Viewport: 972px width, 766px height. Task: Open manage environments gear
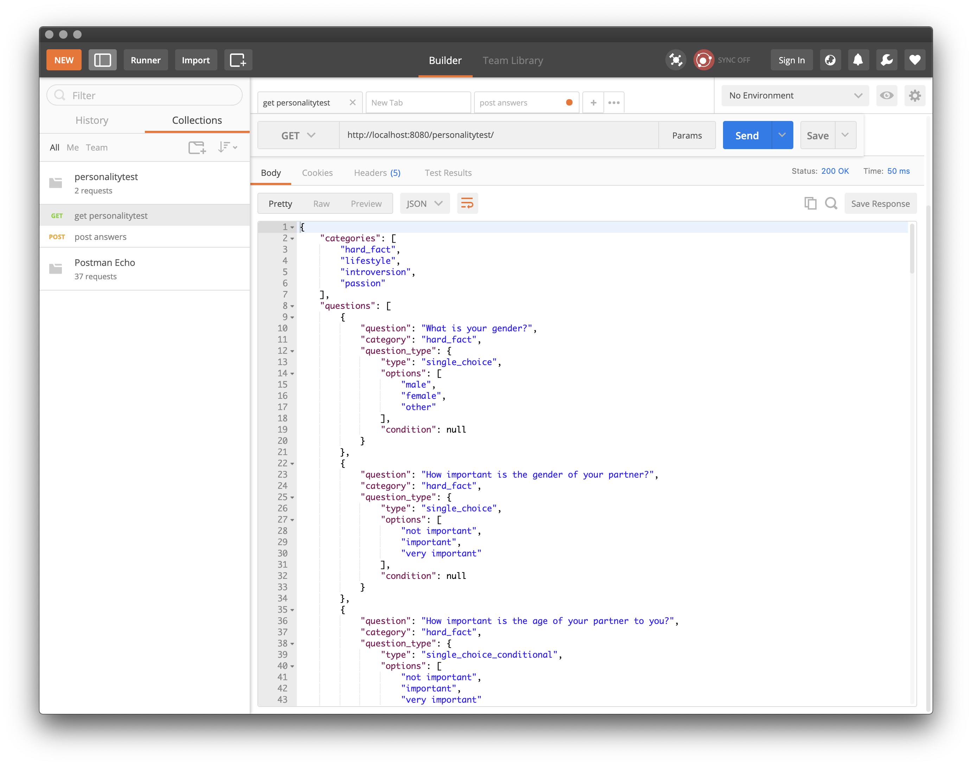[915, 96]
